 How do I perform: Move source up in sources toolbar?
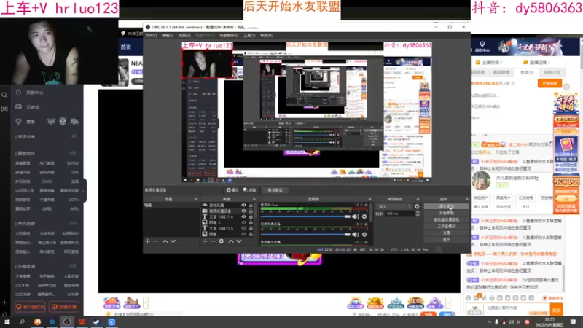tap(231, 241)
